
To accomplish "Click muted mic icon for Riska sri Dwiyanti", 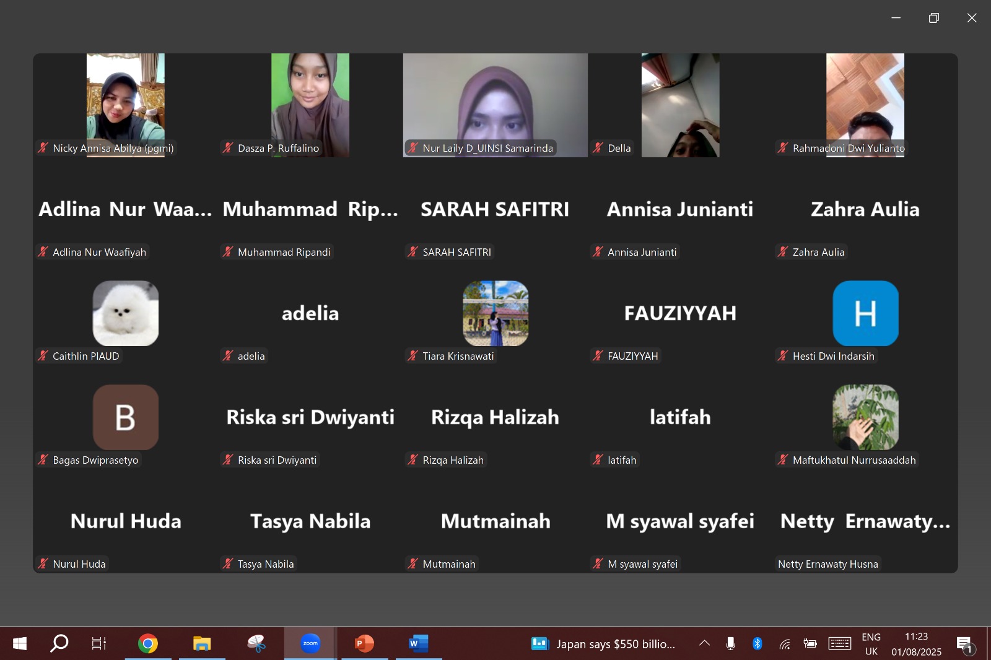I will click(x=229, y=459).
